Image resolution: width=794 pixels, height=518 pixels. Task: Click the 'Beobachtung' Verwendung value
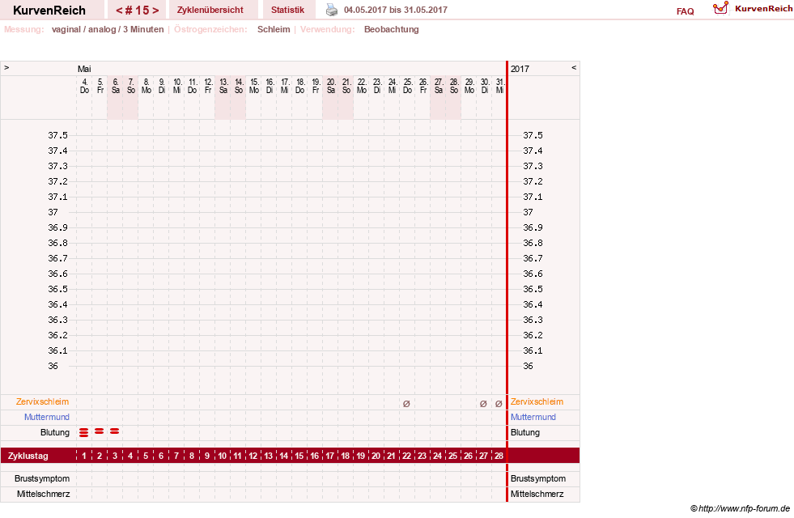[x=392, y=29]
